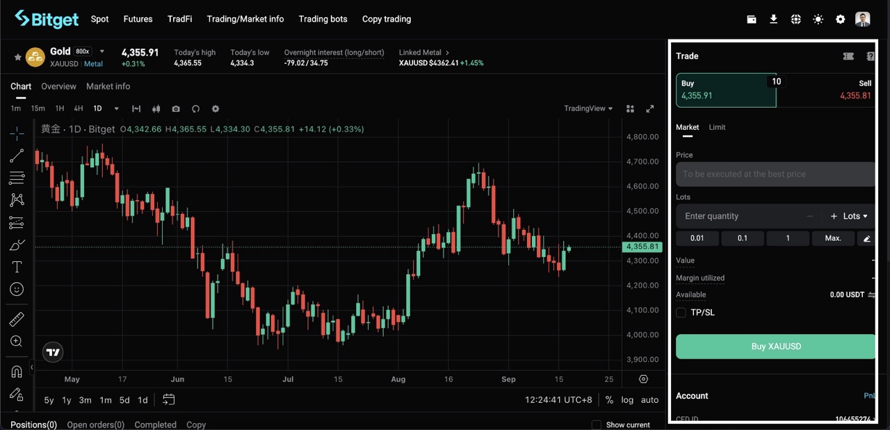Viewport: 890px width, 430px height.
Task: Switch to Open orders(0) tab
Action: [95, 424]
